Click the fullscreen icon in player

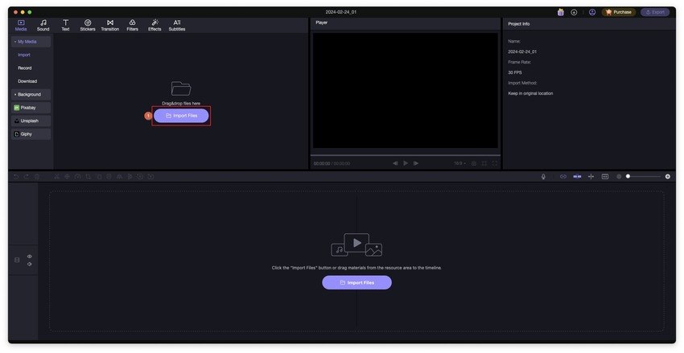[x=494, y=163]
